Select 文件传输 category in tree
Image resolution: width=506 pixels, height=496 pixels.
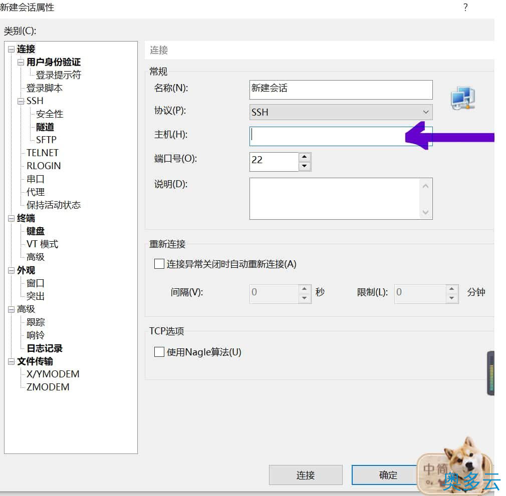pyautogui.click(x=35, y=361)
